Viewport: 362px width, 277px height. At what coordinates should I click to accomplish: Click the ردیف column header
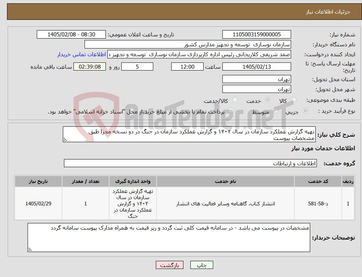click(x=348, y=181)
